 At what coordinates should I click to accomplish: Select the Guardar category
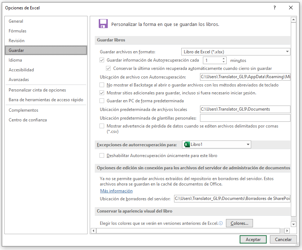[x=46, y=50]
